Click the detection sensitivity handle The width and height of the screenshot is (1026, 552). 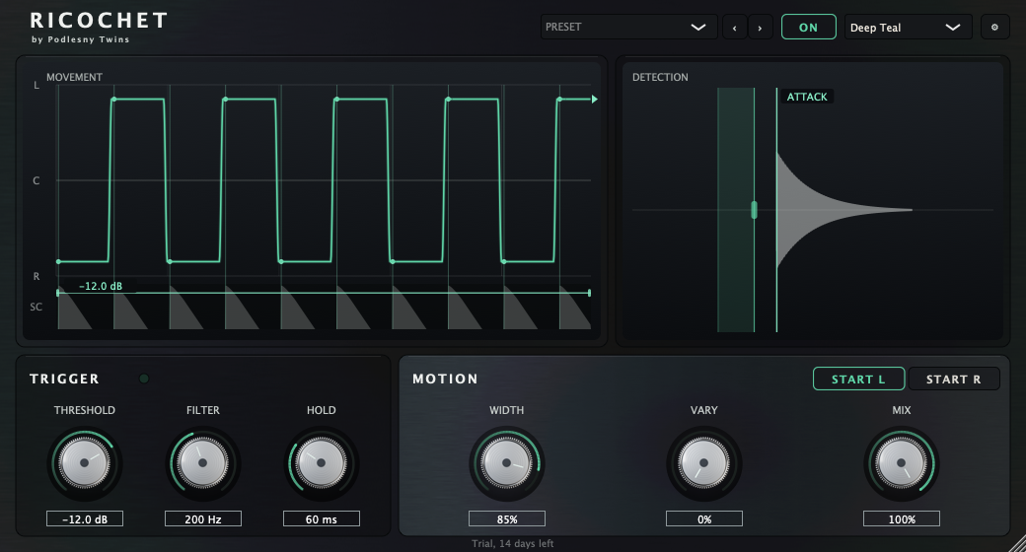[x=754, y=210]
